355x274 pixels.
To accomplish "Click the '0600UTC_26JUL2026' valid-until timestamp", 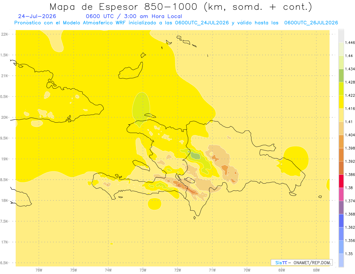I will tap(311, 23).
